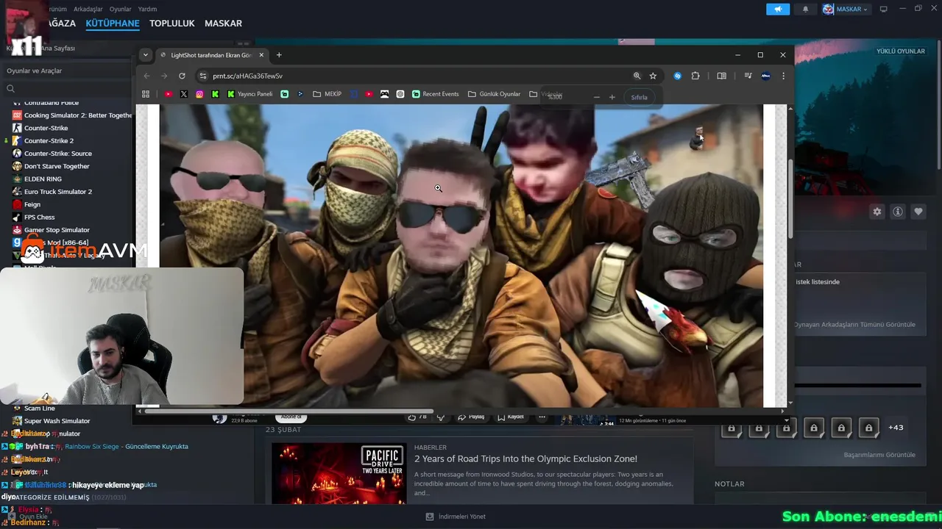Open the first YouTube bookmark icon

click(169, 94)
